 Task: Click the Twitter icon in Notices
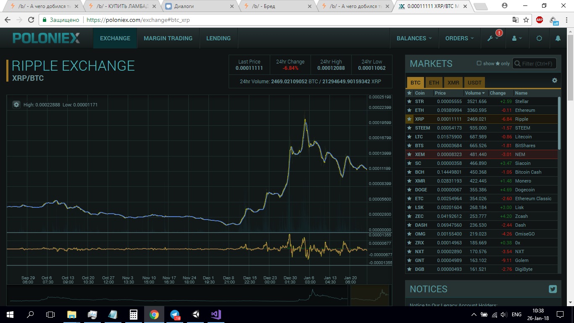click(553, 289)
